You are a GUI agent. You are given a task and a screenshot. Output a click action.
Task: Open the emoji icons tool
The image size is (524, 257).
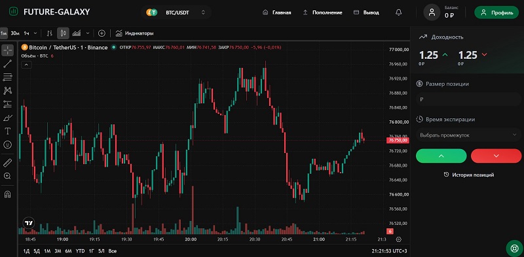pyautogui.click(x=8, y=145)
